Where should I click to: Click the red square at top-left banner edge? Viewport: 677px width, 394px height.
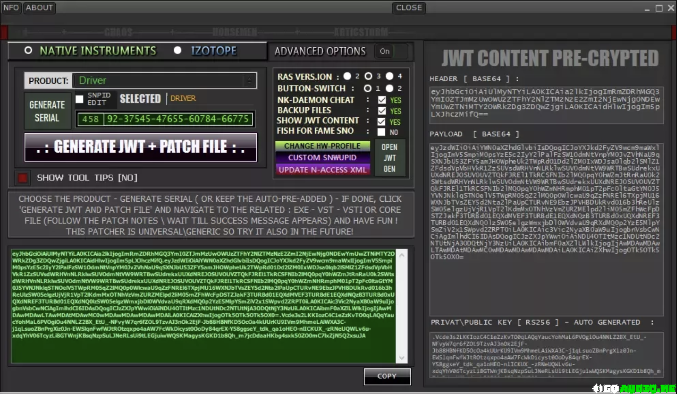4,32
